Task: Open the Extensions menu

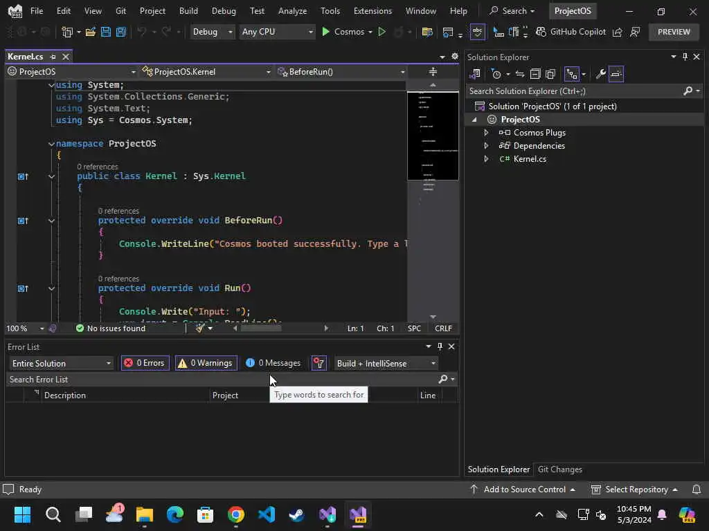Action: [373, 11]
